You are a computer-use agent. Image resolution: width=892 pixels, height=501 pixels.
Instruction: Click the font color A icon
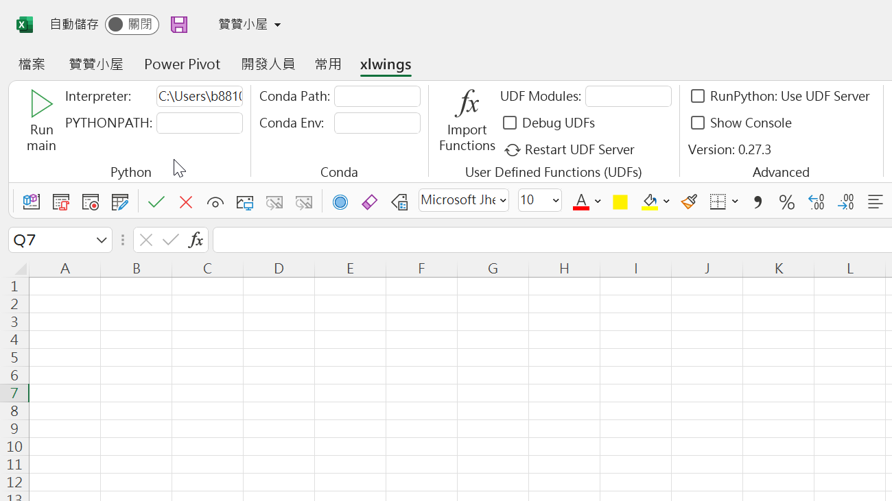[x=581, y=201]
